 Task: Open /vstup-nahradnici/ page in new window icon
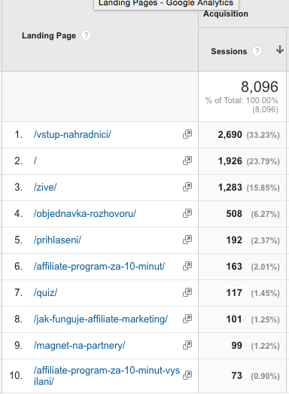point(187,134)
